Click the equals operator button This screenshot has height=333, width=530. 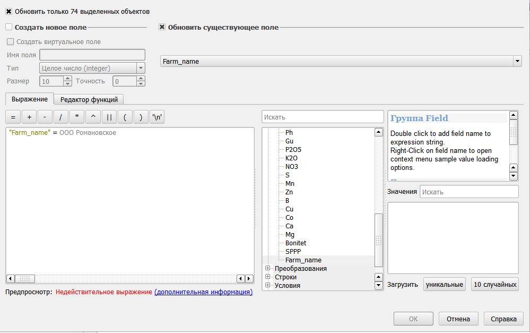click(13, 117)
